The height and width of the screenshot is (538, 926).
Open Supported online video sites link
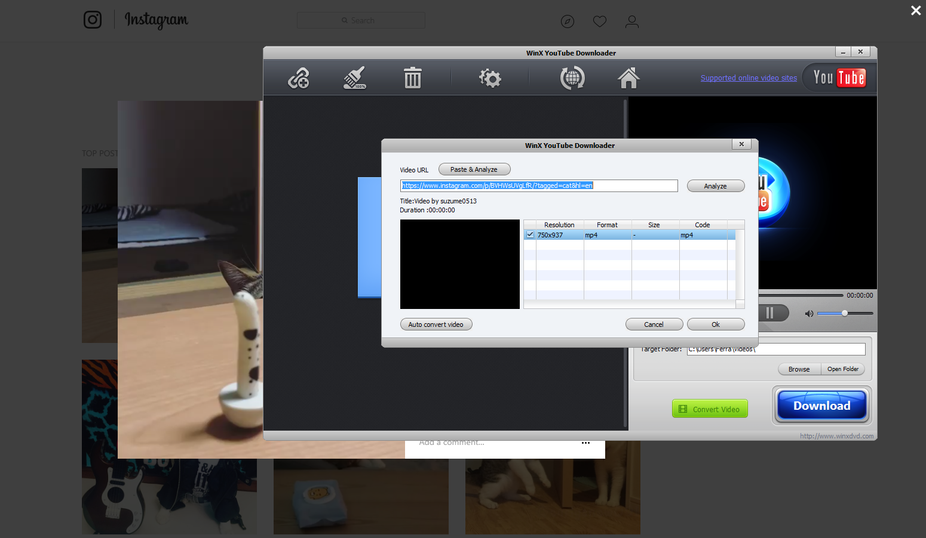click(x=749, y=78)
